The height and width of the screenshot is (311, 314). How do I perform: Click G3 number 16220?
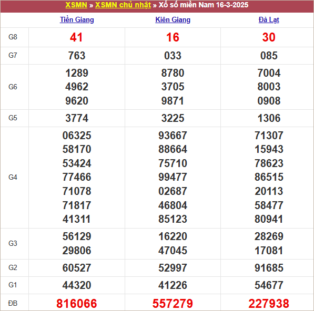click(173, 236)
